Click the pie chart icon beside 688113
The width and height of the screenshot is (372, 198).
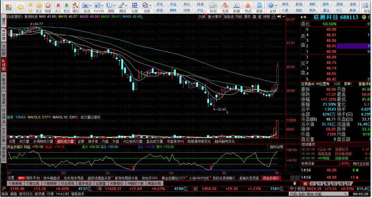pos(364,17)
